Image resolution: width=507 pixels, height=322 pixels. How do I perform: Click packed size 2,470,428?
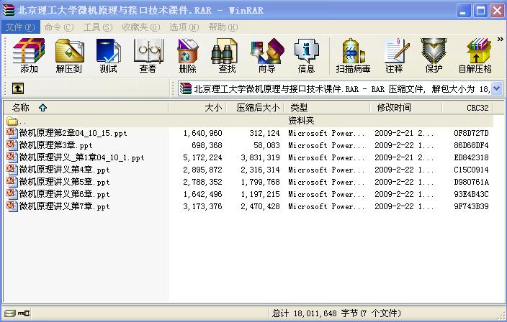260,206
